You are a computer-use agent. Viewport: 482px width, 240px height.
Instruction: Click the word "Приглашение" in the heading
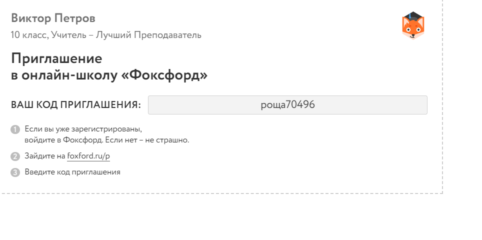pos(56,58)
